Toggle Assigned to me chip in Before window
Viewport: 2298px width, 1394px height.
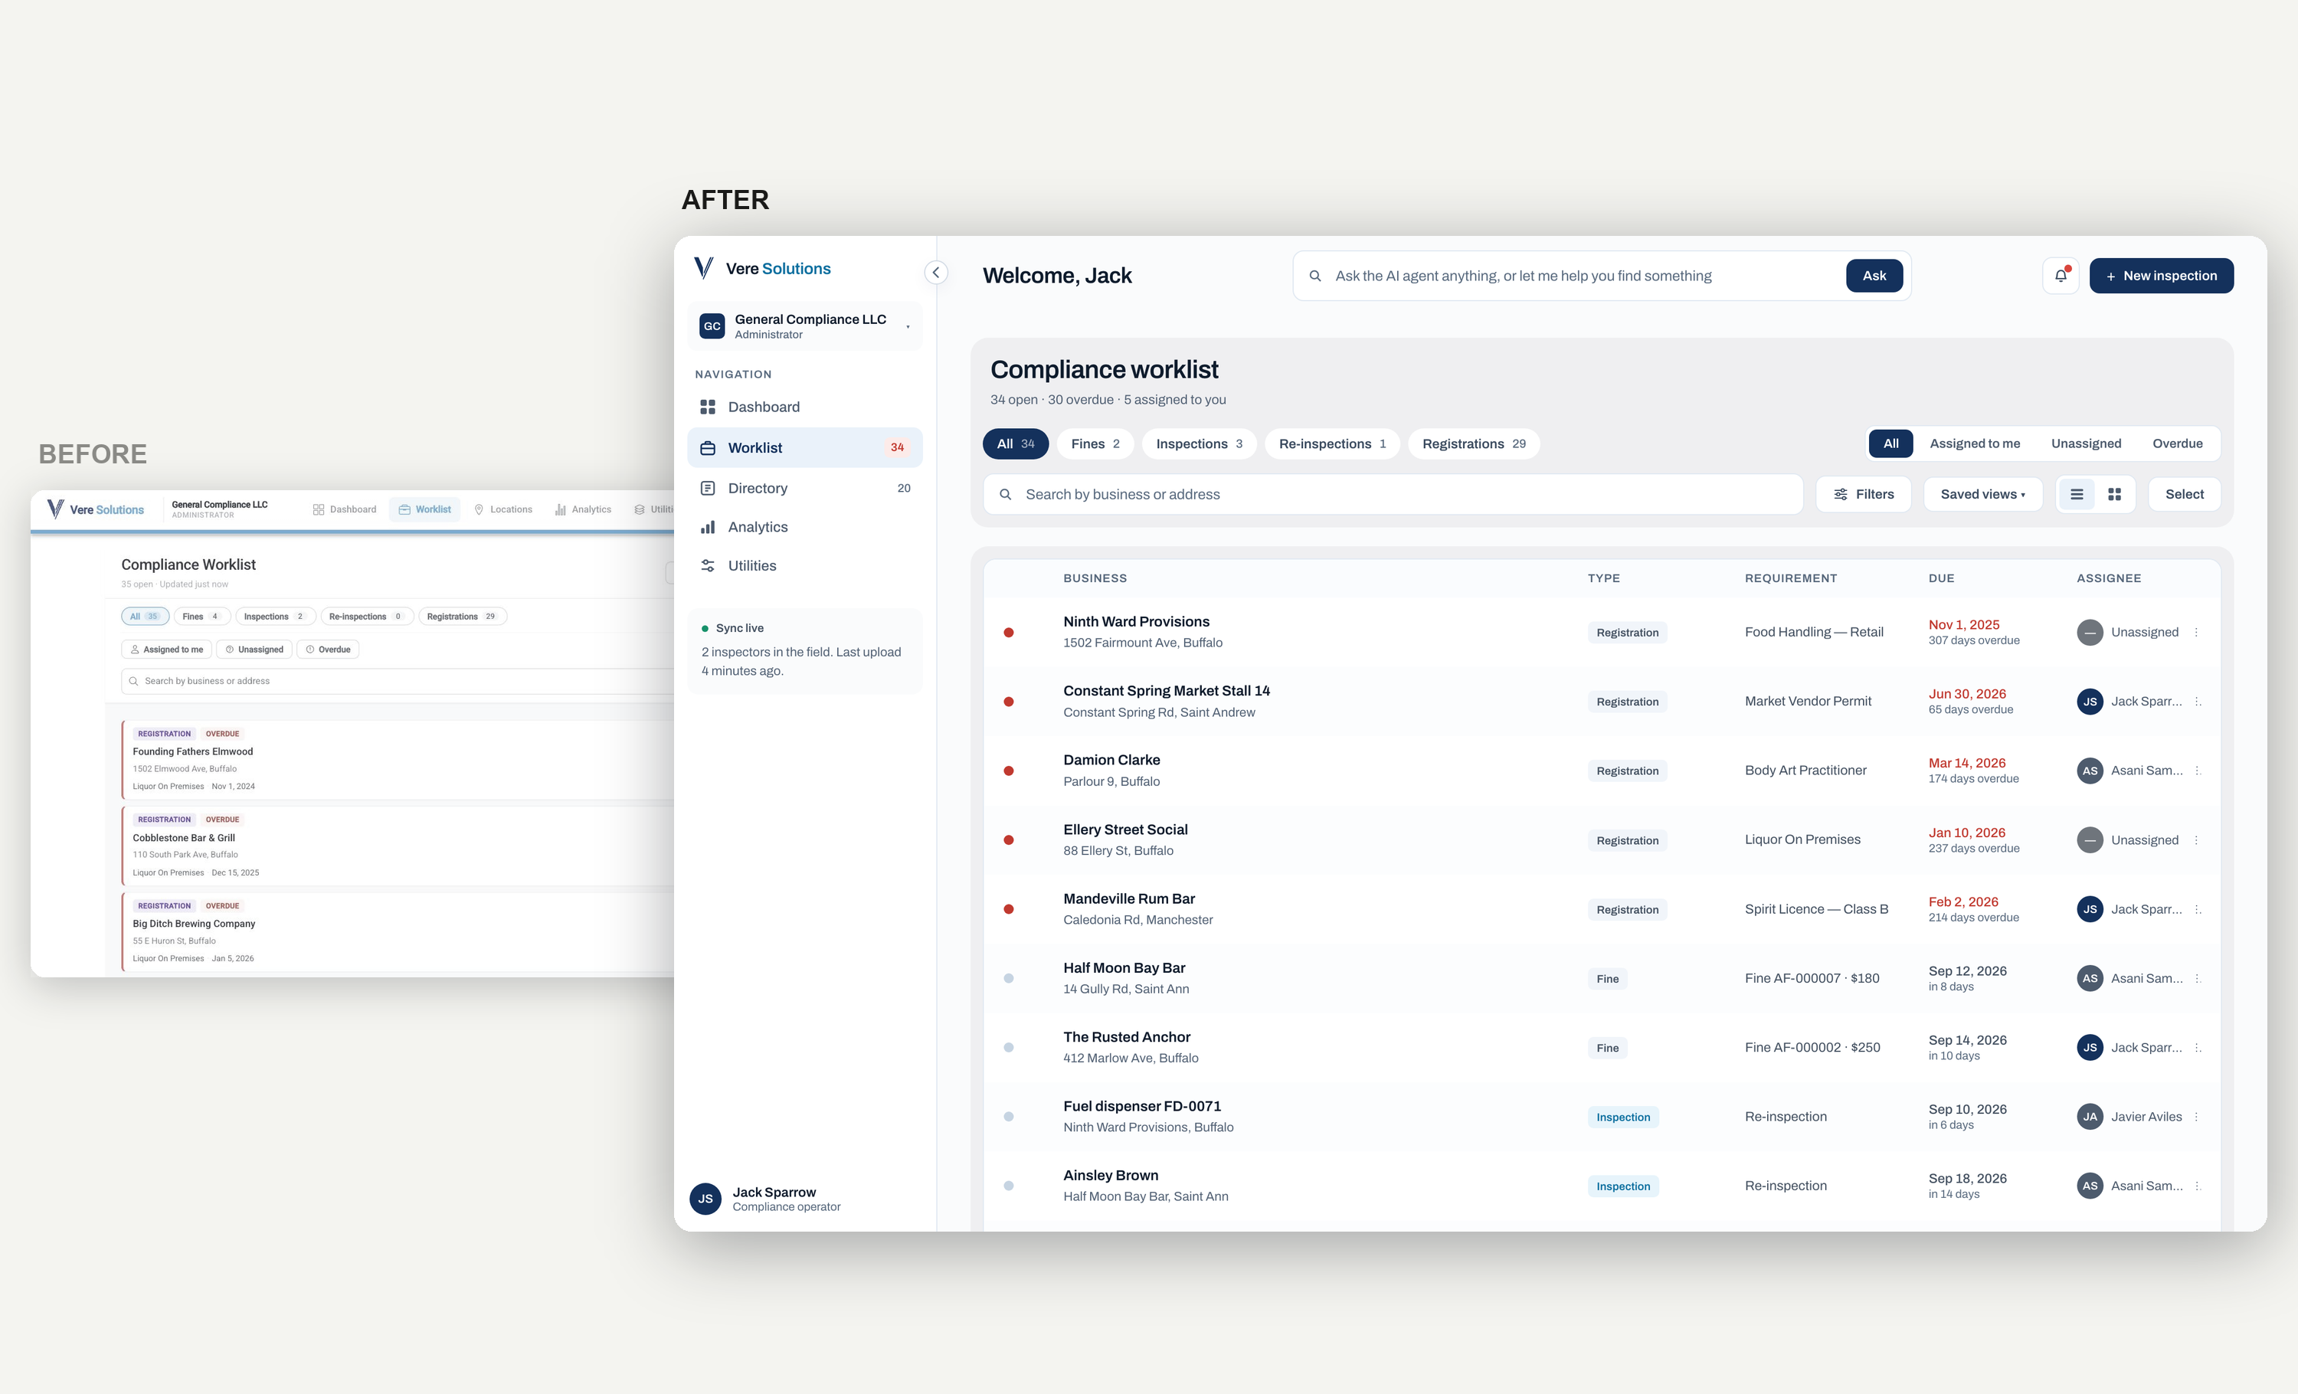166,650
